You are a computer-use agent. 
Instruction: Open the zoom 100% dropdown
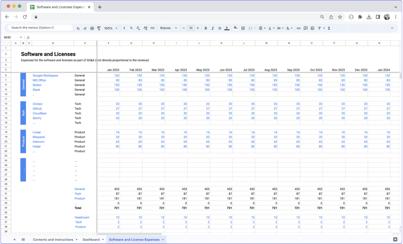click(111, 28)
